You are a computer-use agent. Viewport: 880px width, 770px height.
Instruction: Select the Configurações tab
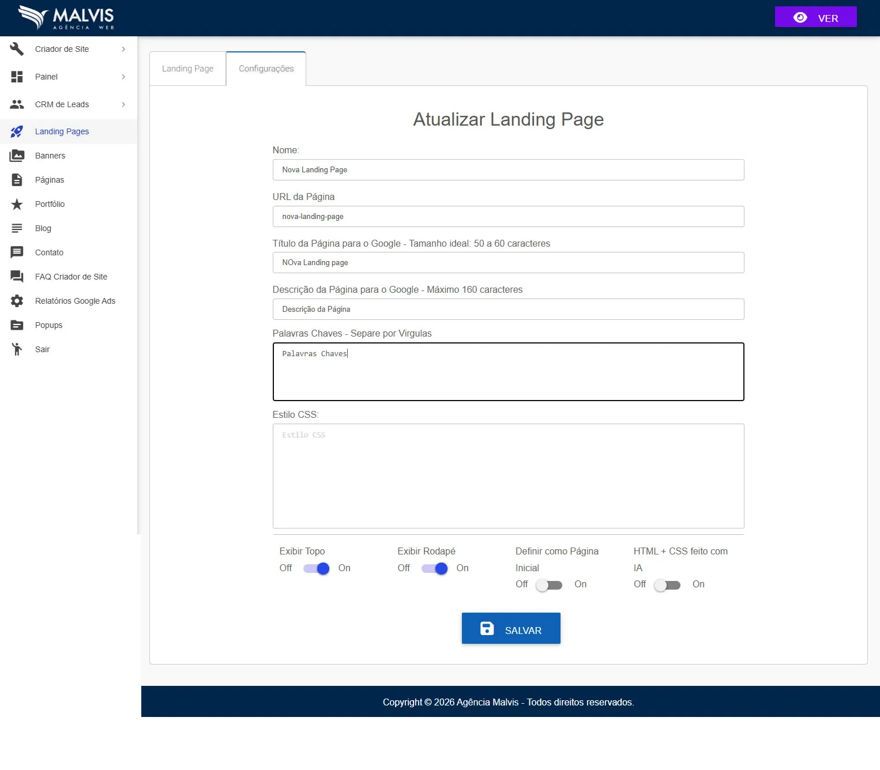click(x=266, y=68)
